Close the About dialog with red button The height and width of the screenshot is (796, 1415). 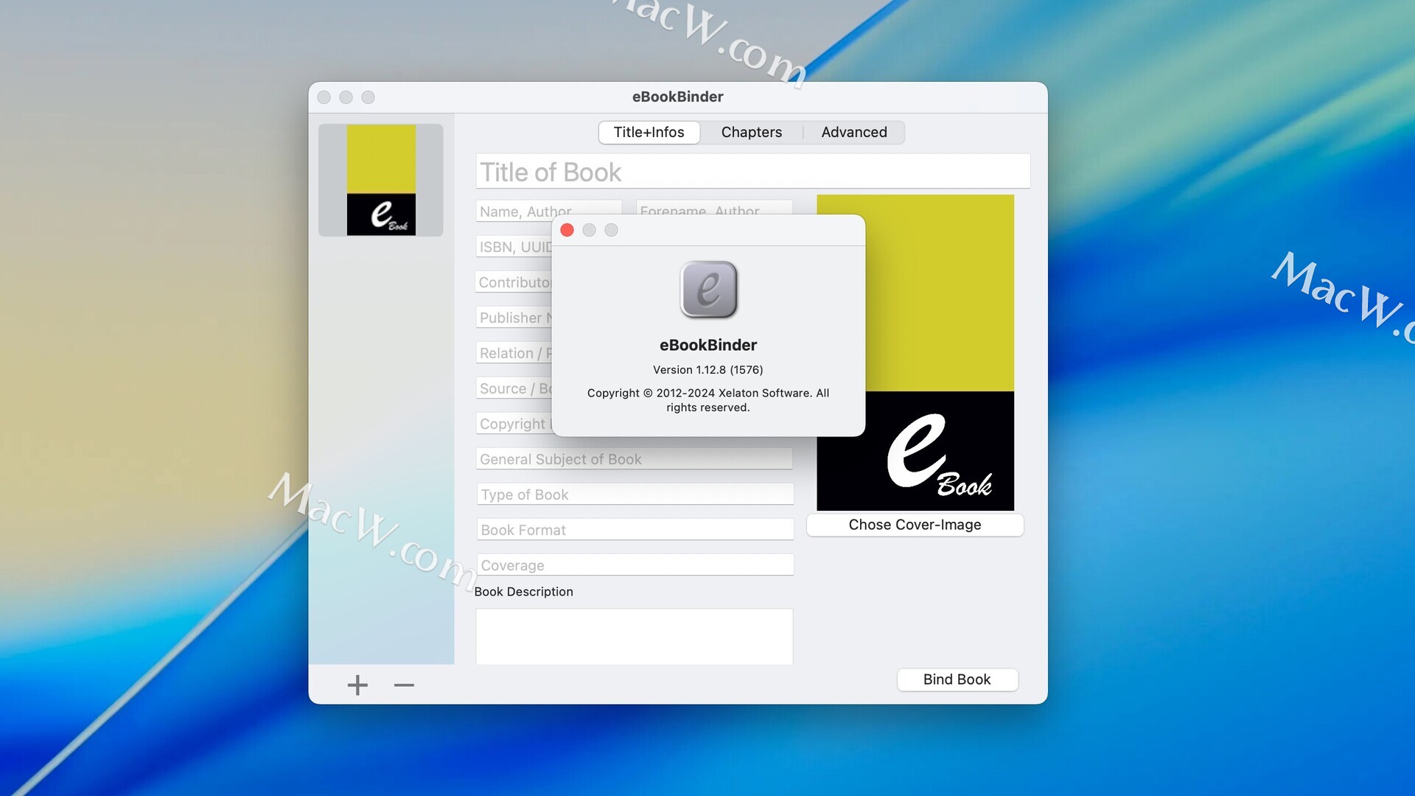pos(567,230)
